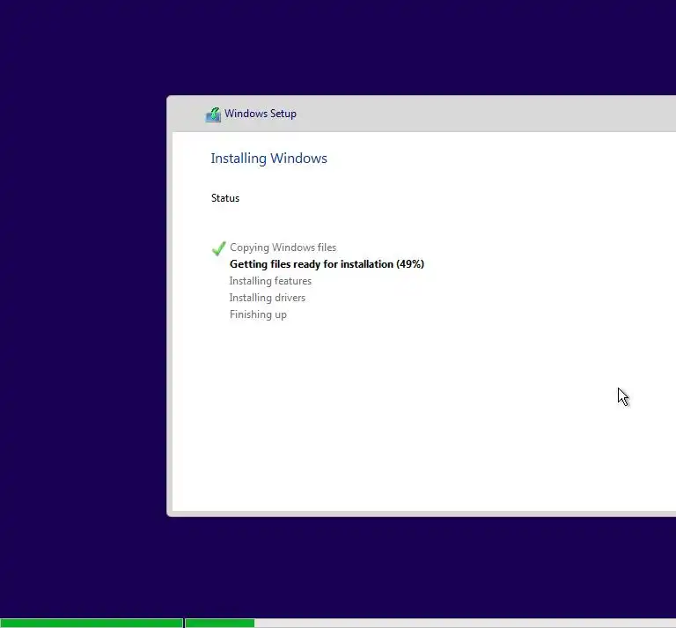676x628 pixels.
Task: Click the second green progress bar segment
Action: pyautogui.click(x=220, y=624)
